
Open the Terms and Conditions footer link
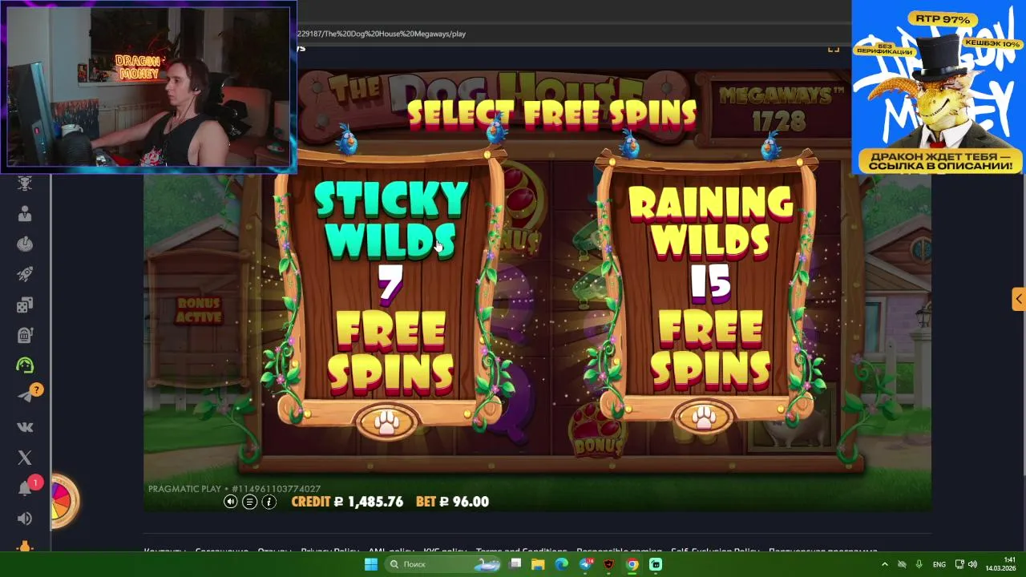coord(521,551)
